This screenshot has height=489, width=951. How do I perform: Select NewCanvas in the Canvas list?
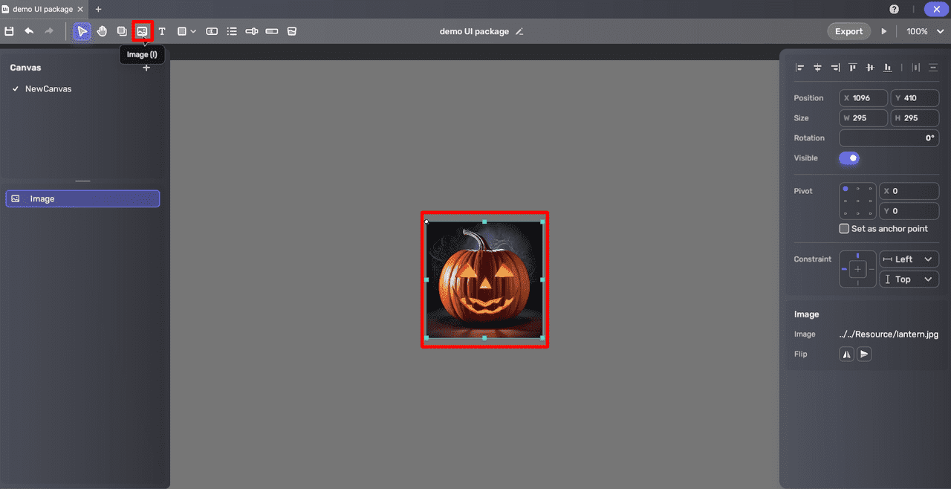48,89
